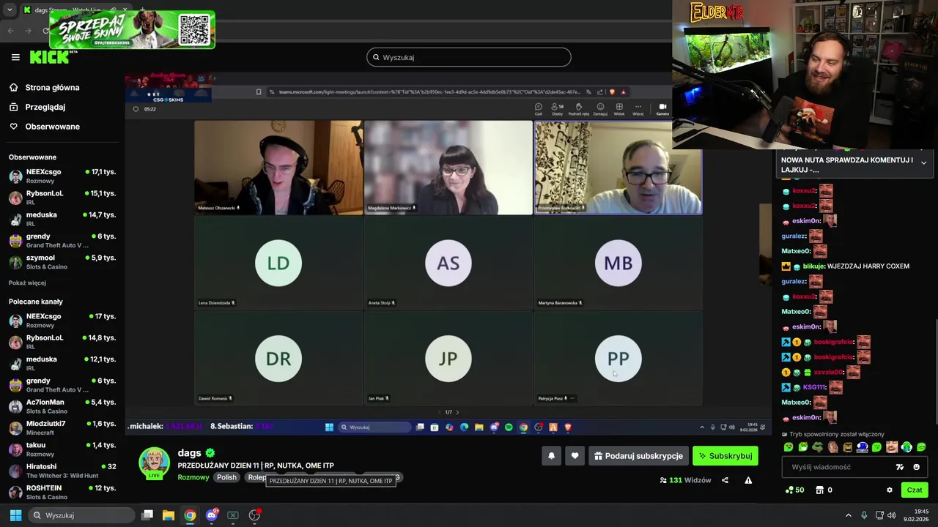Select AS participant avatar tile
This screenshot has width=938, height=527.
pyautogui.click(x=448, y=263)
